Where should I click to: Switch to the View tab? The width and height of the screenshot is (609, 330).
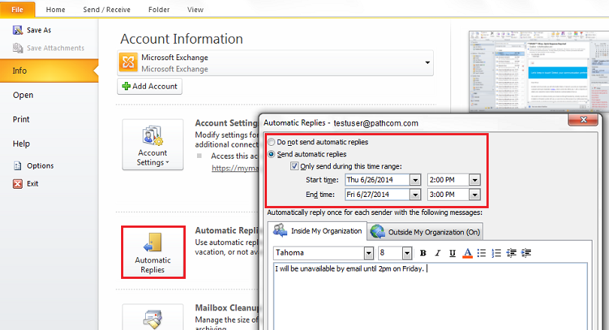[195, 10]
